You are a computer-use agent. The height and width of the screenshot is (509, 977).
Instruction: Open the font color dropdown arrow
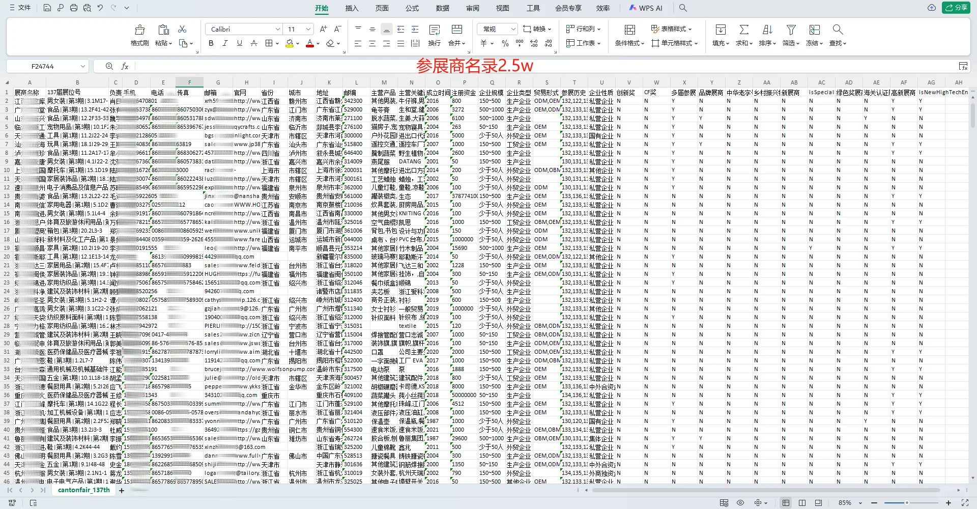tap(318, 43)
